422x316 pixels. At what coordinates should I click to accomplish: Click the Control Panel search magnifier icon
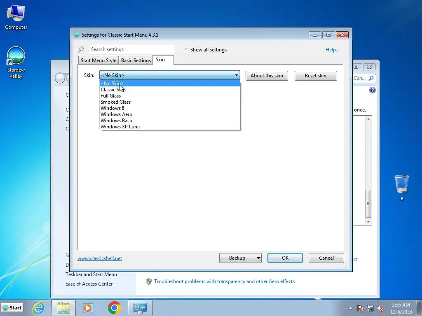click(371, 78)
